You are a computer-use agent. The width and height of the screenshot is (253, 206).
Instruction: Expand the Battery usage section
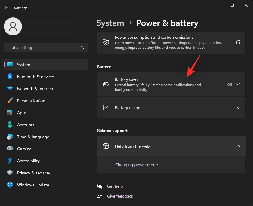pos(238,108)
